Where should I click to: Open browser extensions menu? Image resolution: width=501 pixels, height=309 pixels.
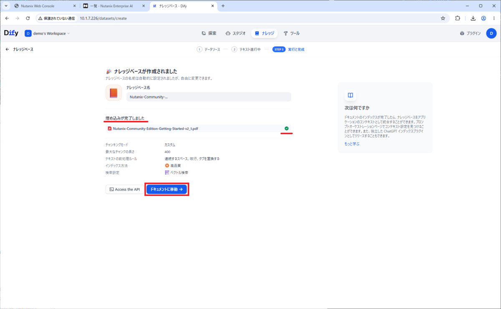click(x=458, y=18)
